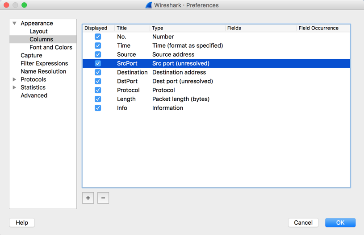This screenshot has width=364, height=235.
Task: Select the title cell 'DstPort'
Action: pyautogui.click(x=127, y=81)
